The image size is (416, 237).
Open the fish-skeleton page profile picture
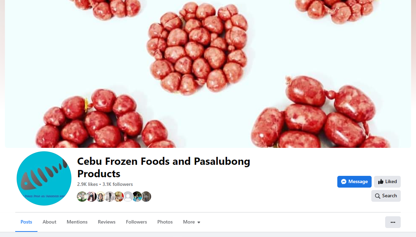click(x=44, y=179)
